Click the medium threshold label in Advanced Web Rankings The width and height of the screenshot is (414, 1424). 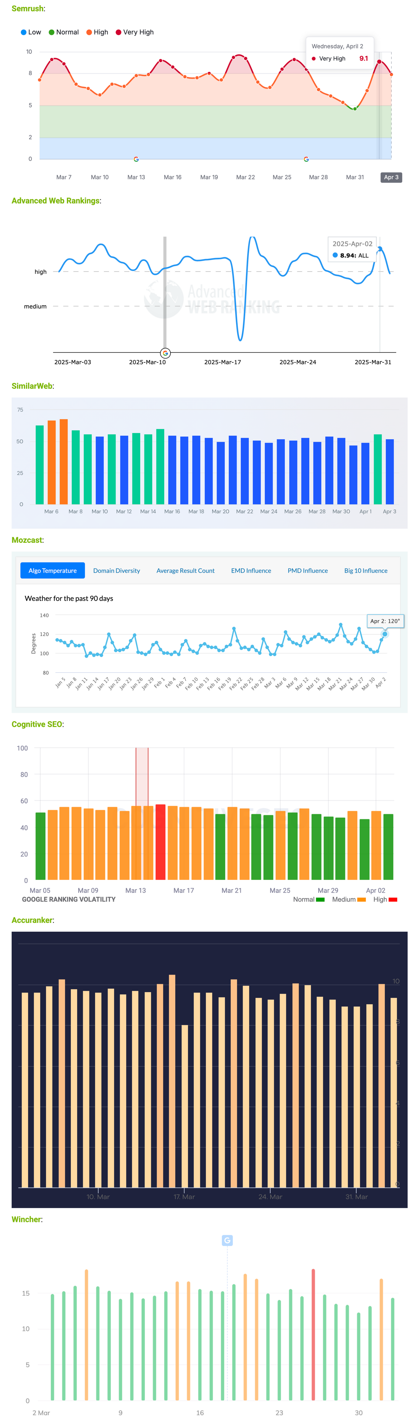(x=35, y=306)
